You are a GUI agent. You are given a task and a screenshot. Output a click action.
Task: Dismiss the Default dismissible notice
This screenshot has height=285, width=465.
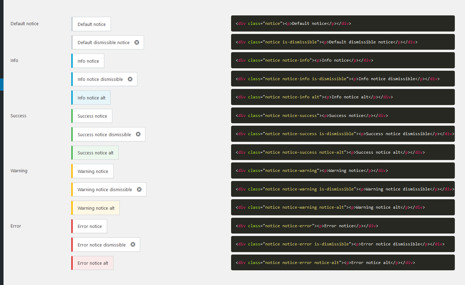pos(137,42)
